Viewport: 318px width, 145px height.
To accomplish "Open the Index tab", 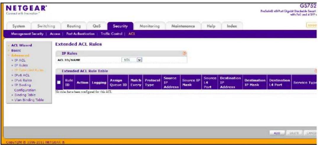I will coord(232,26).
